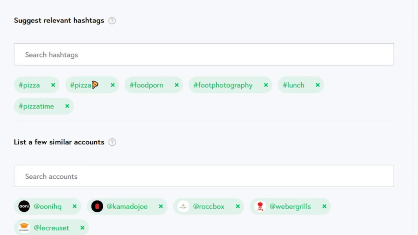Select the #footphotography hashtag label
The height and width of the screenshot is (235, 418).
223,85
